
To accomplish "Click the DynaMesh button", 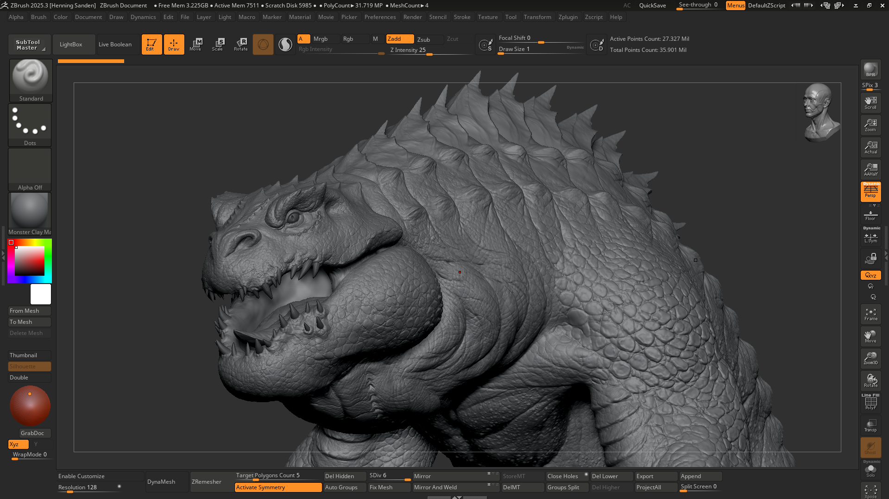I will [167, 482].
